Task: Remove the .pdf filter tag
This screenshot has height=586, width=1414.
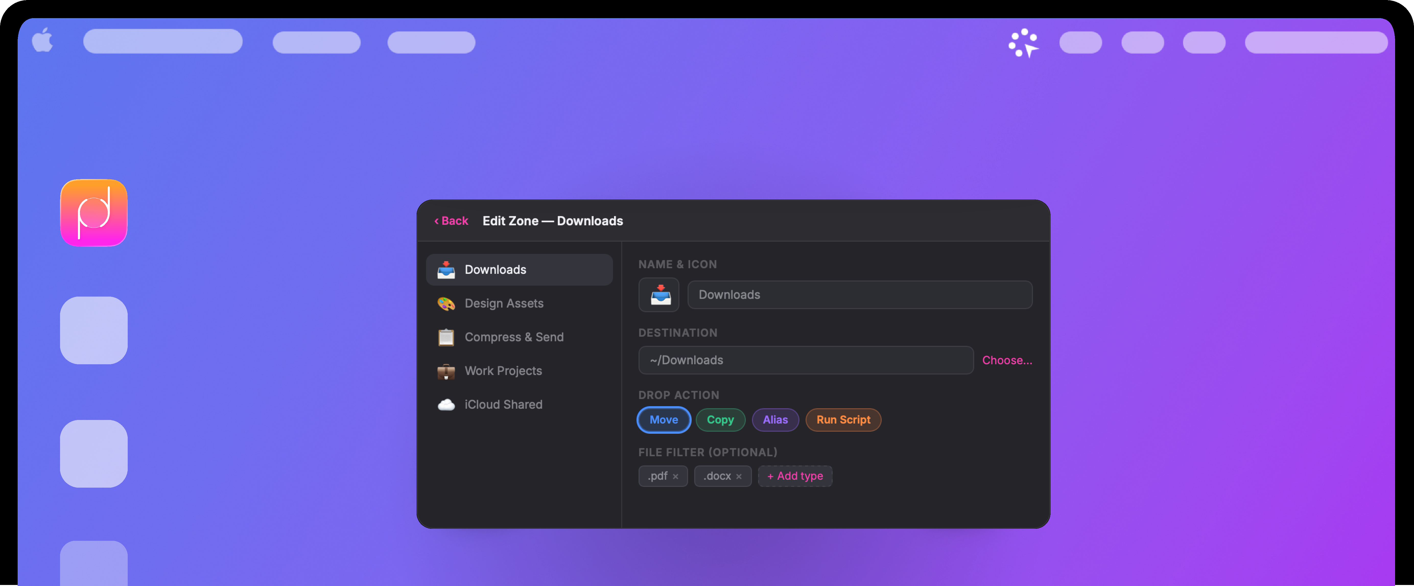Action: point(676,477)
